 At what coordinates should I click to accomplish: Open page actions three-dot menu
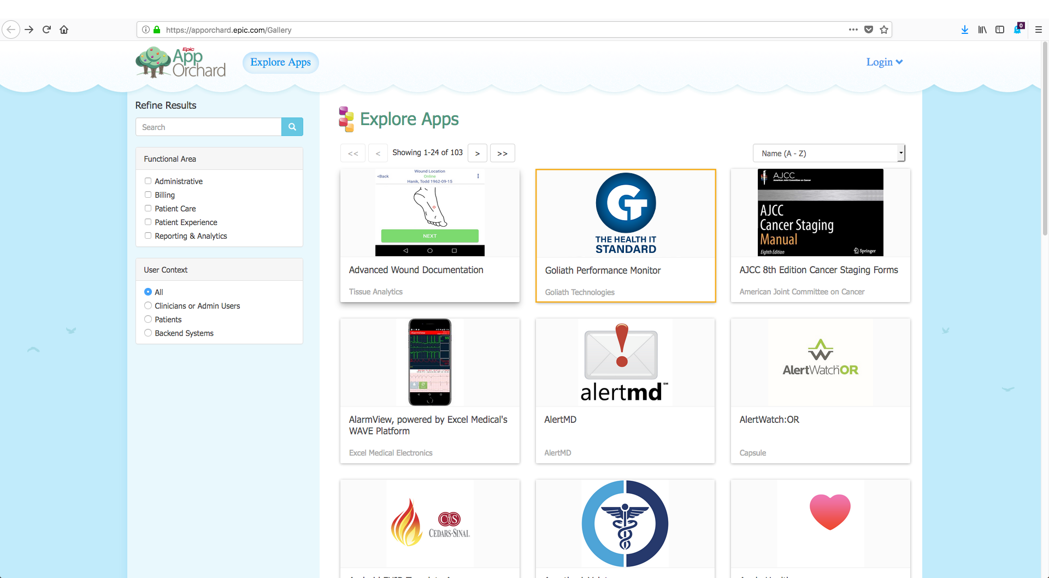(853, 30)
